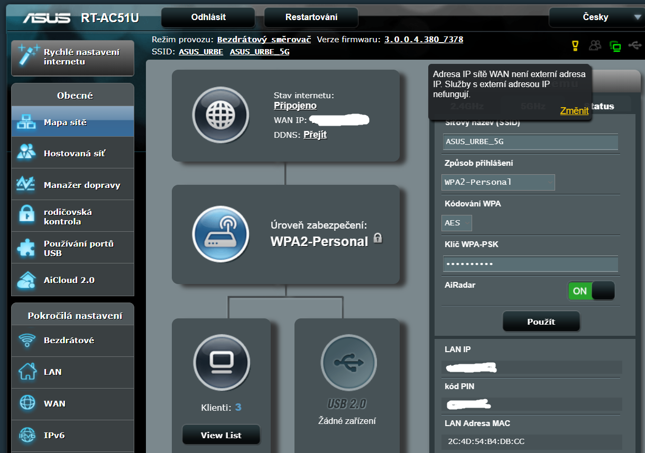Click the small lock icon beside WPA2-Personal
This screenshot has height=453, width=645.
[377, 238]
